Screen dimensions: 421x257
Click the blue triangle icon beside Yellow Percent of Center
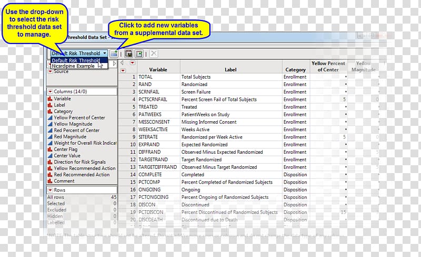[50, 117]
